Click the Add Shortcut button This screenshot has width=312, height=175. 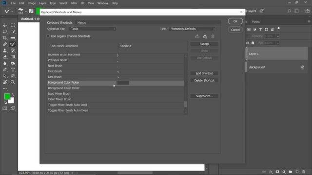204,73
